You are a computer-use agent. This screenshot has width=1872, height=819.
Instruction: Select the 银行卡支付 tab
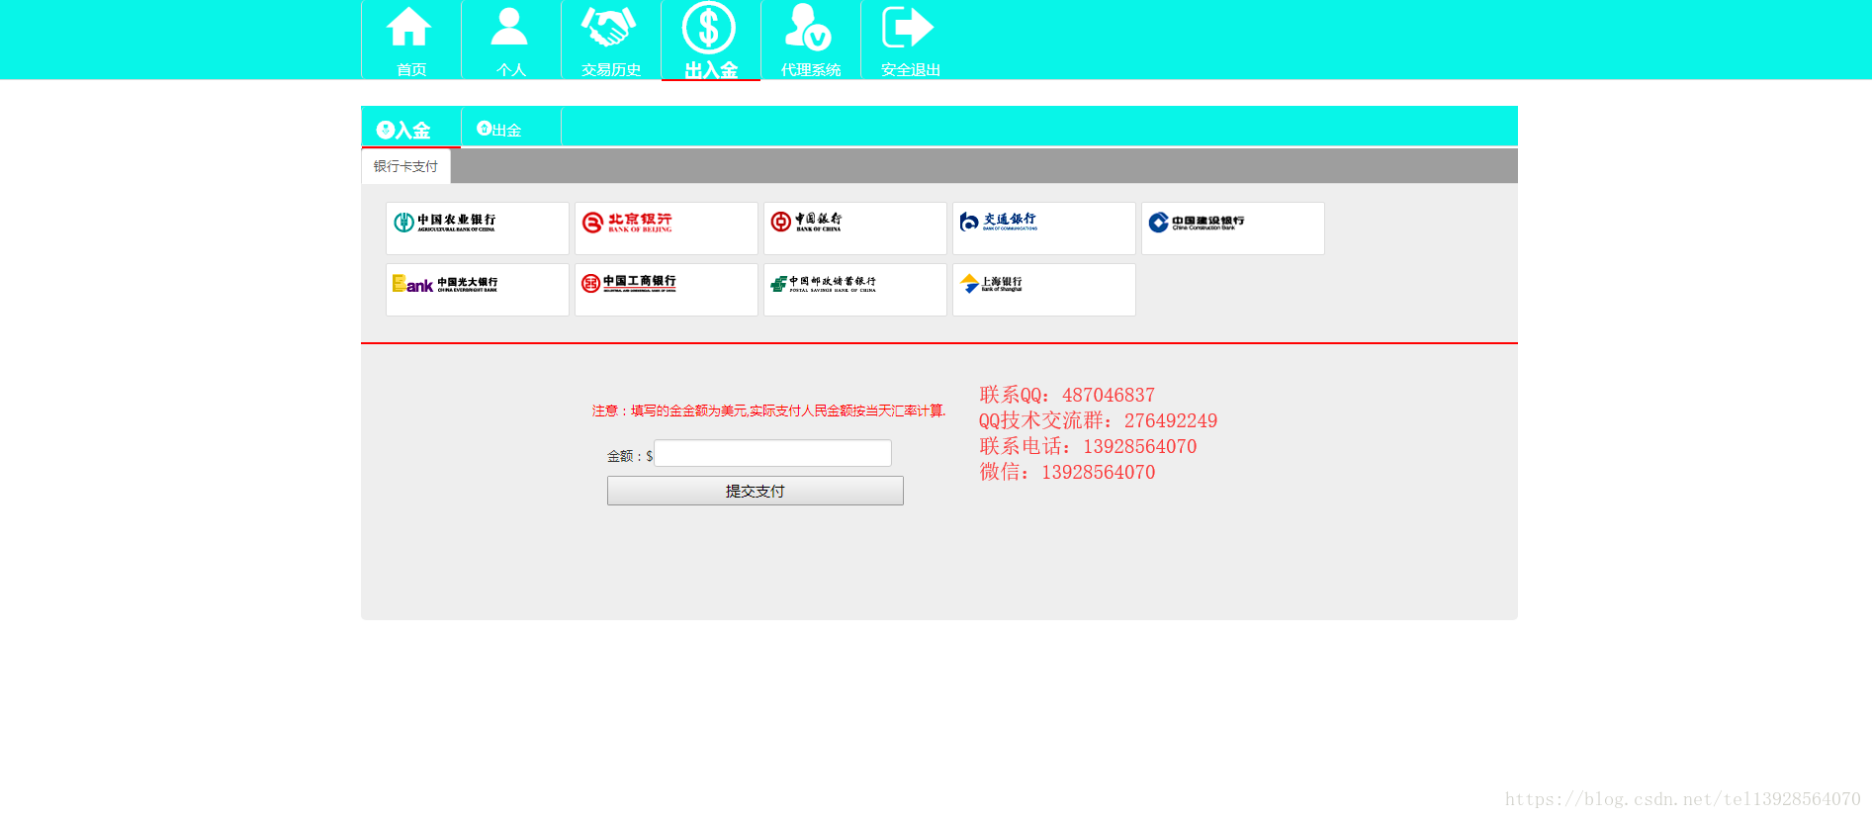405,166
